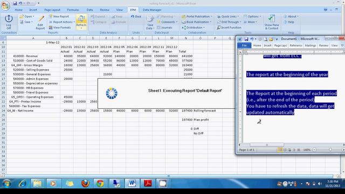
Task: Select cell '410000 - Revenue'
Action: (33, 56)
